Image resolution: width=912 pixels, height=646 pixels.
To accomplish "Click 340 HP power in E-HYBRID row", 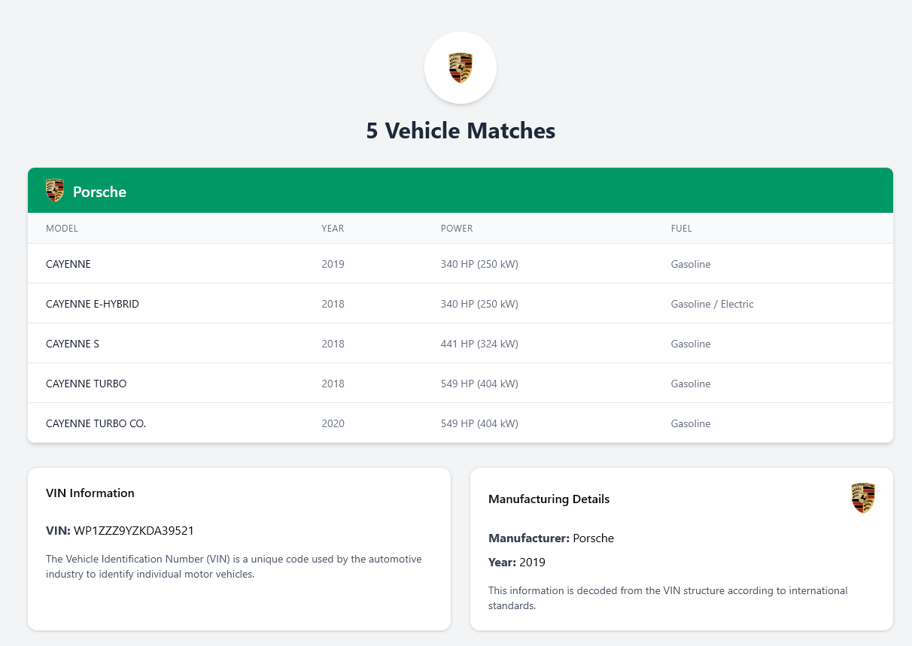I will (x=479, y=304).
